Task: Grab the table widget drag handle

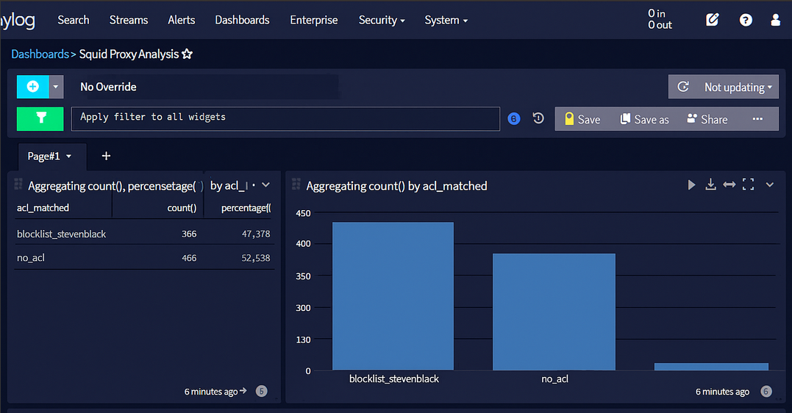Action: pos(18,184)
